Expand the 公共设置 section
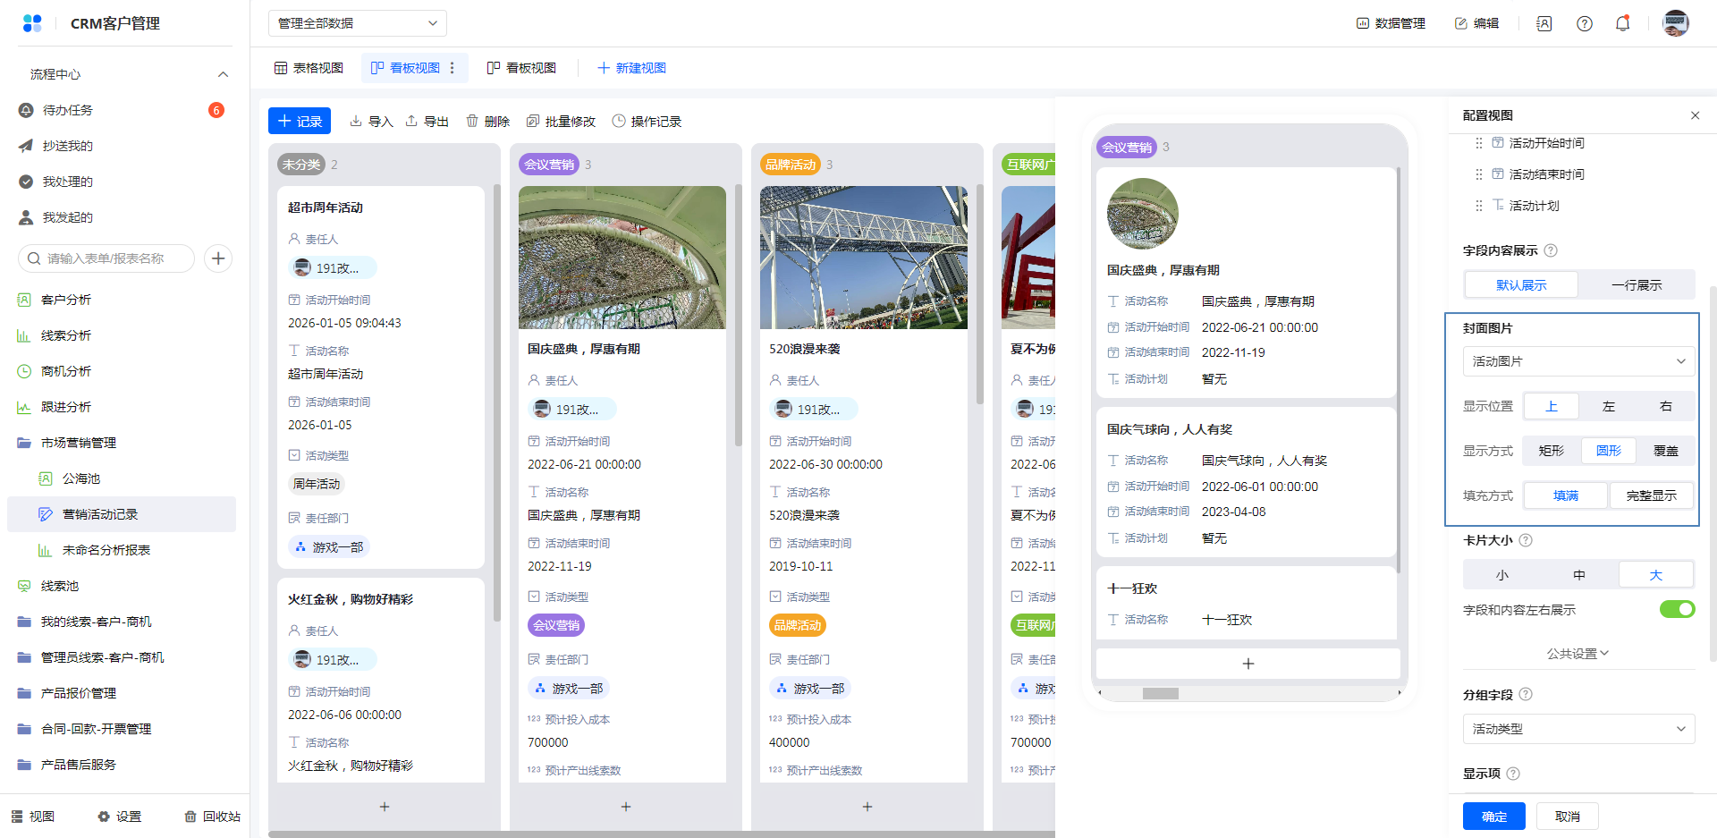Screen dimensions: 1717x838 tap(1578, 654)
